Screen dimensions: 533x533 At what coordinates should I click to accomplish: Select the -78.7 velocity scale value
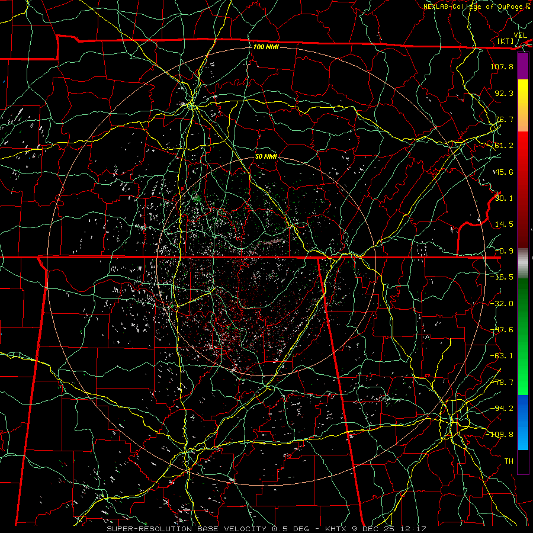pyautogui.click(x=502, y=383)
